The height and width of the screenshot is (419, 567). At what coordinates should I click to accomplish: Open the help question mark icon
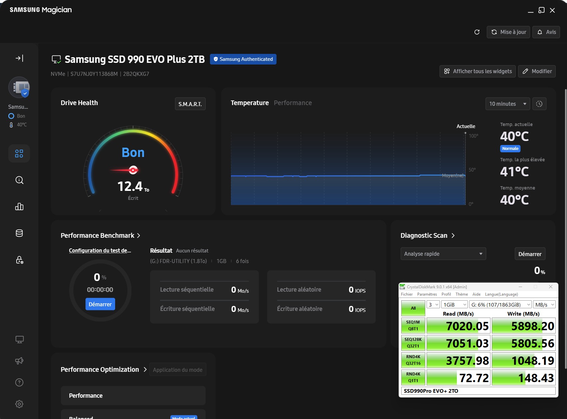[x=19, y=382]
